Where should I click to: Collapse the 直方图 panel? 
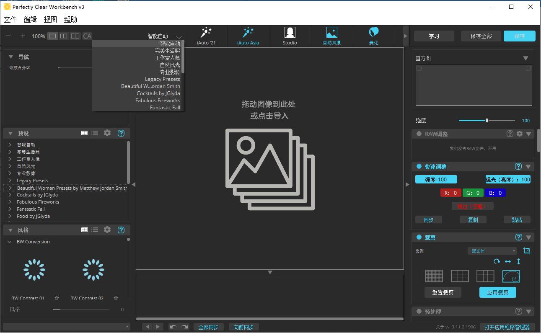click(526, 58)
